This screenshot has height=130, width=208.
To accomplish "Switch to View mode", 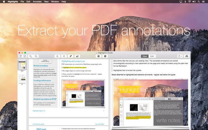I will click(x=145, y=56).
